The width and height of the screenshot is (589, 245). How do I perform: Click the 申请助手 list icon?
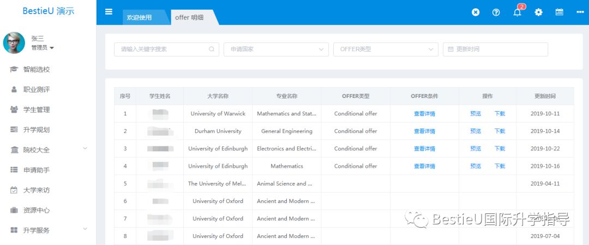pyautogui.click(x=14, y=170)
